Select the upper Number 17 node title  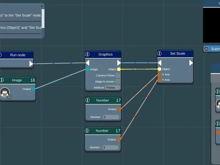pos(103,100)
